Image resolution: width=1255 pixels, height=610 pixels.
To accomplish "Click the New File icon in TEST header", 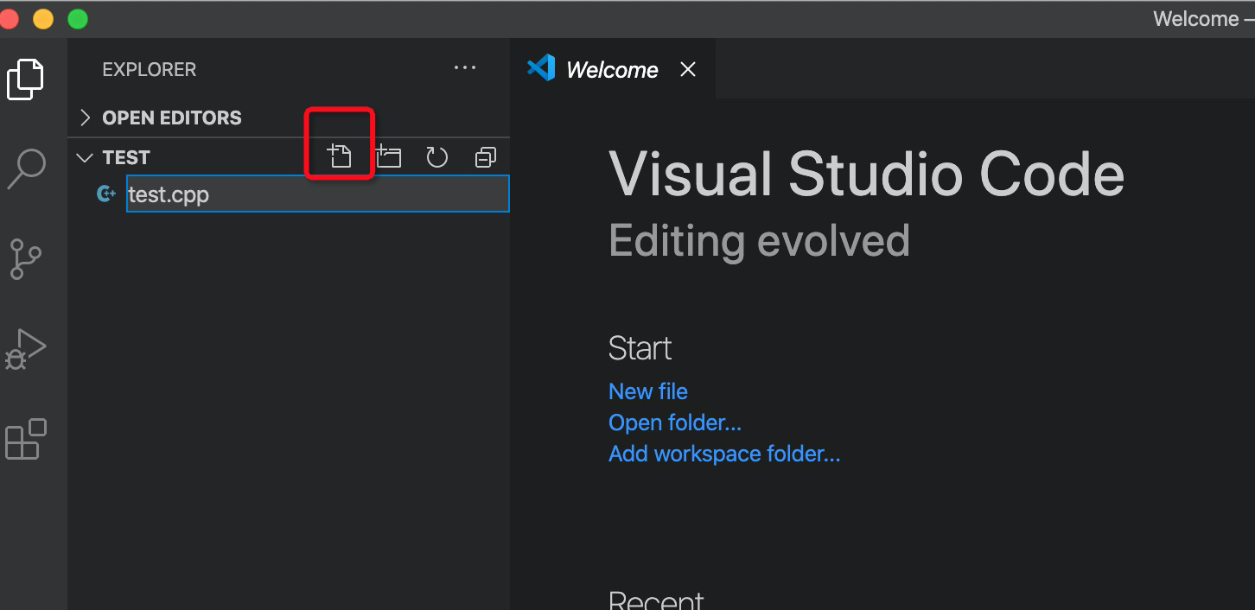I will [340, 156].
